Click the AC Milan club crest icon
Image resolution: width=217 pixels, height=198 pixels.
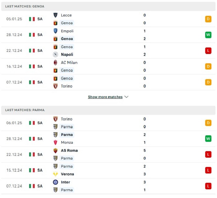[x=55, y=62]
